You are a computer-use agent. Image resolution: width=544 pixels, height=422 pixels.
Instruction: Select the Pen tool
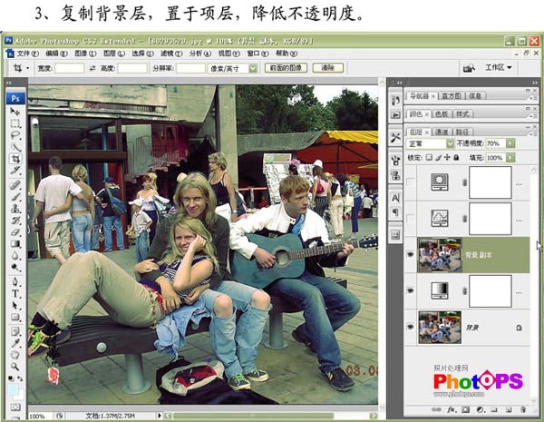(x=15, y=281)
